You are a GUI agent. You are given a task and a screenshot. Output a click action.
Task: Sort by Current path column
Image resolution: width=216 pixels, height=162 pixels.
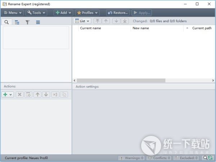tap(199, 28)
